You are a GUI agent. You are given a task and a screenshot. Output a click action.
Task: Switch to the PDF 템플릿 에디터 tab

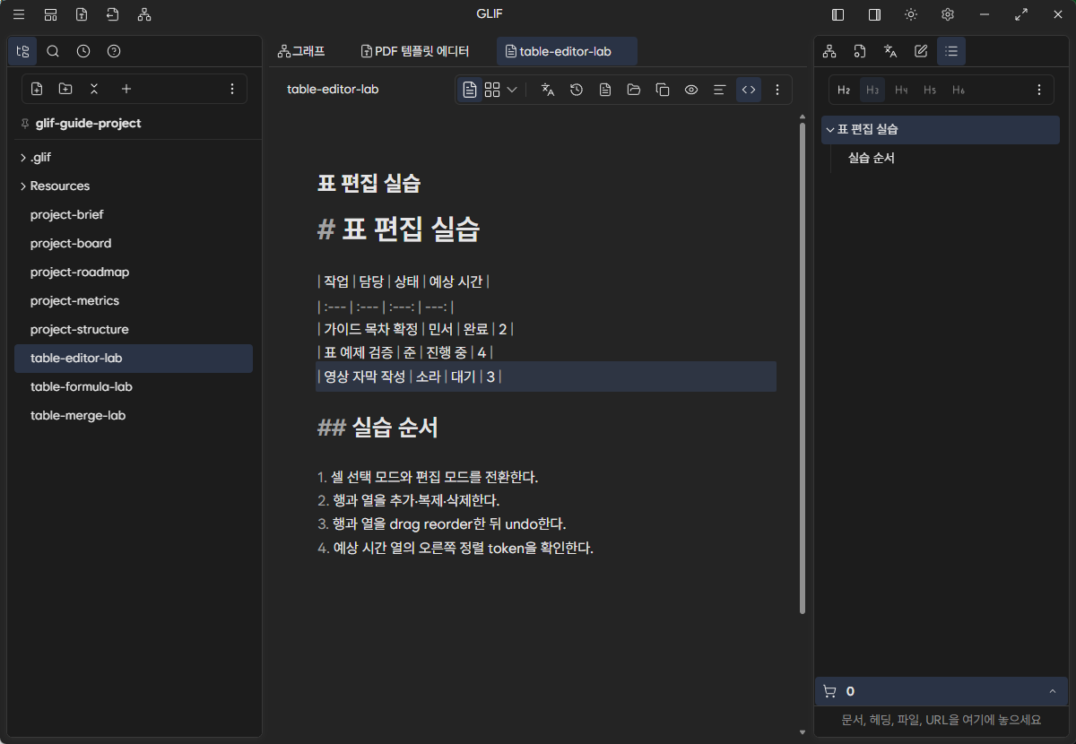click(x=414, y=51)
